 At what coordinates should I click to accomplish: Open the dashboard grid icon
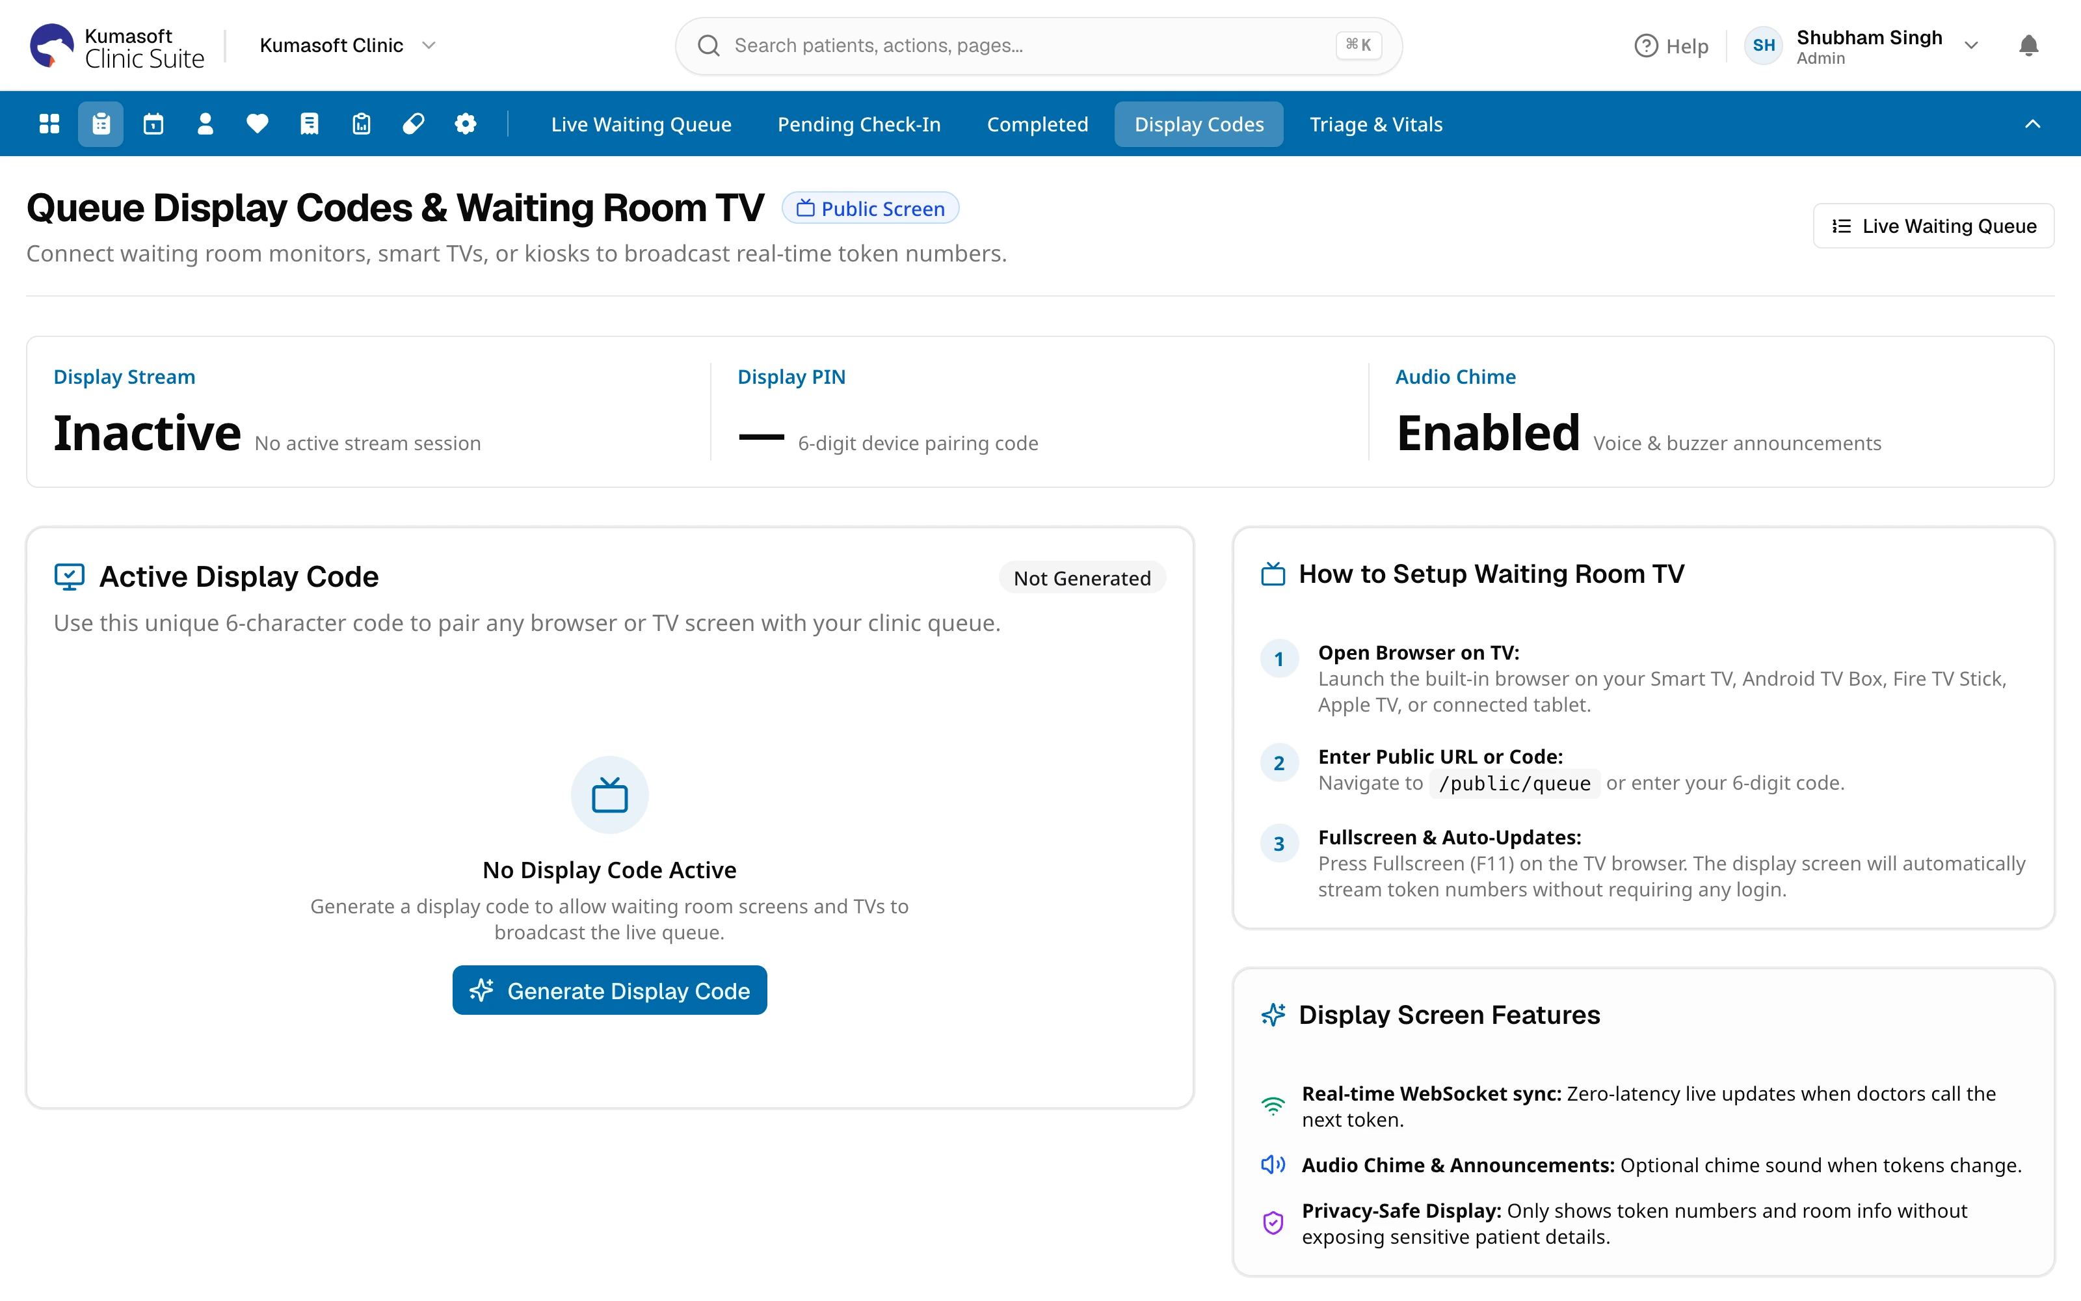pos(49,124)
